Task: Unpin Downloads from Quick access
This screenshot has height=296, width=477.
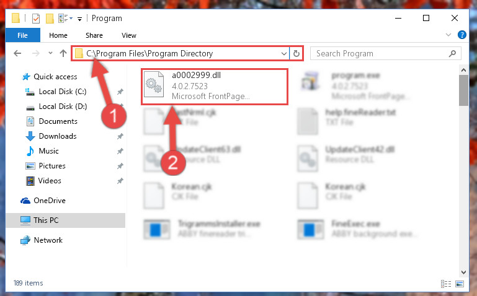Action: tap(120, 136)
